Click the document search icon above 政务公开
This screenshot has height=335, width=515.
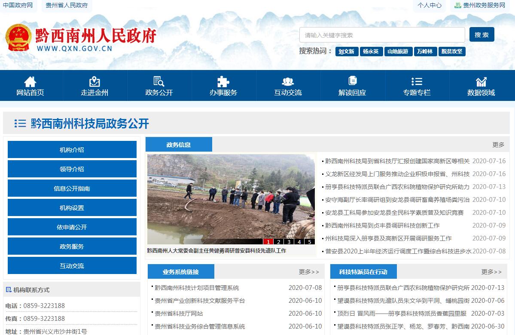[159, 81]
